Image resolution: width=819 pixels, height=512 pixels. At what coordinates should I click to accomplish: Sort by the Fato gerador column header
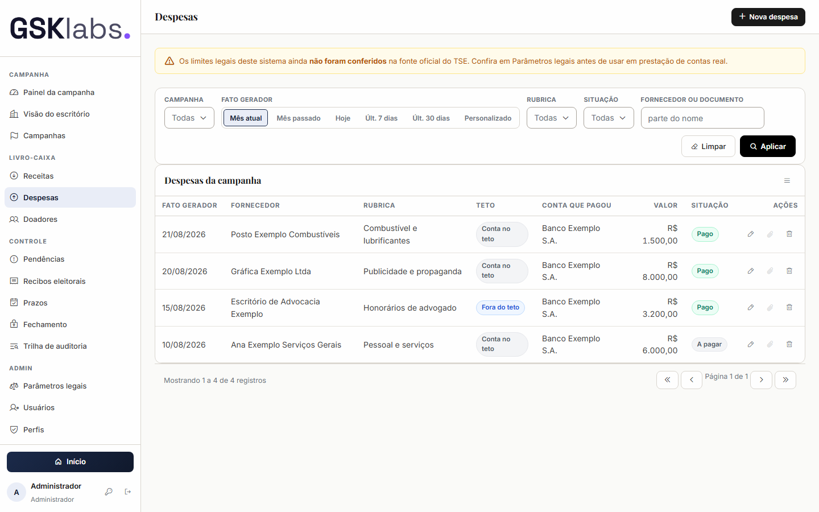189,205
